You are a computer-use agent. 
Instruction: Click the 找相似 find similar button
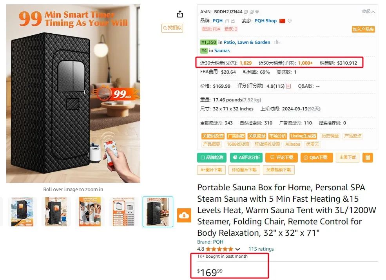point(172,28)
